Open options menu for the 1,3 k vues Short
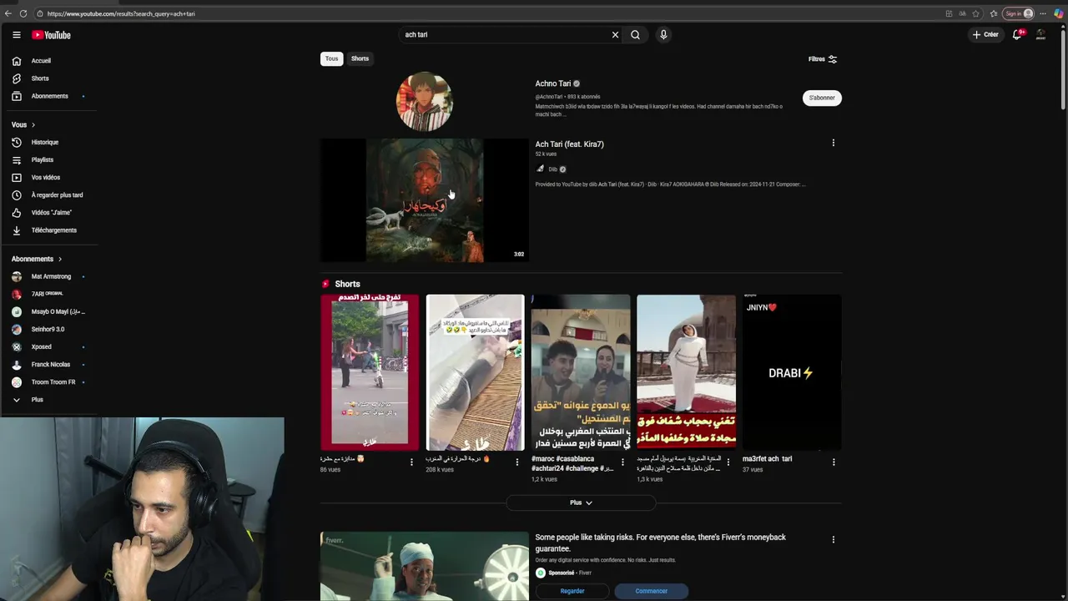 tap(728, 462)
